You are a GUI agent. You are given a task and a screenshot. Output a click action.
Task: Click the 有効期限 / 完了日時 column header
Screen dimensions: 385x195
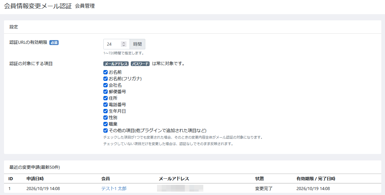[x=316, y=179]
